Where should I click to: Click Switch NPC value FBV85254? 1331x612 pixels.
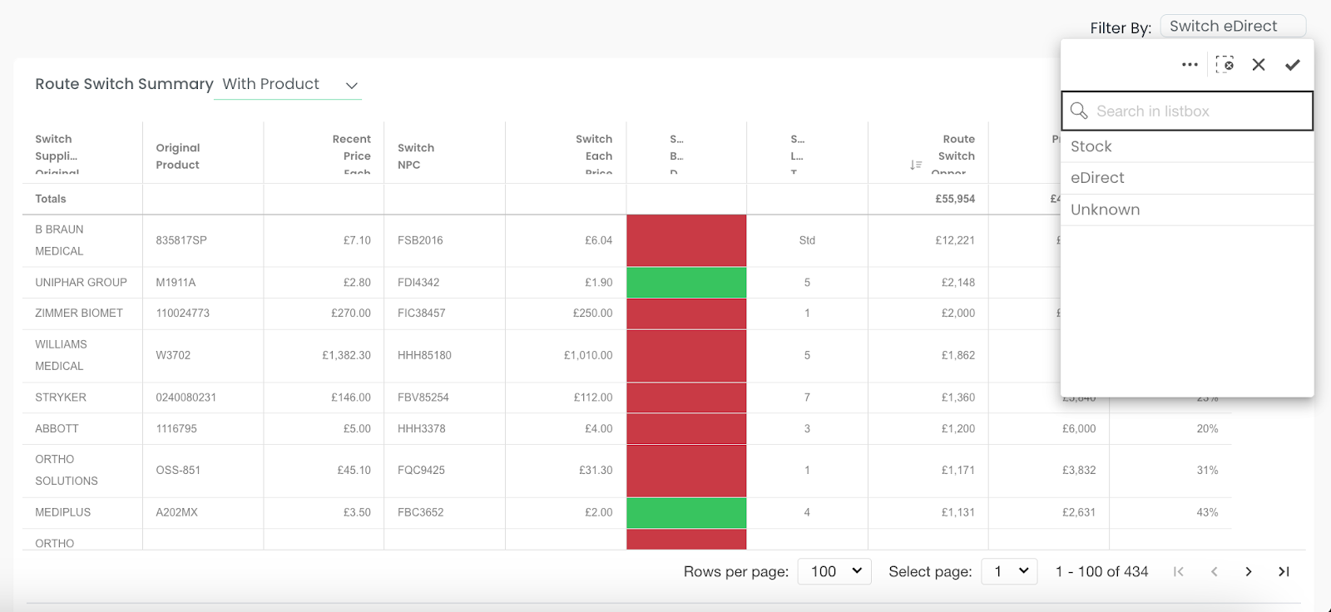[x=423, y=397]
